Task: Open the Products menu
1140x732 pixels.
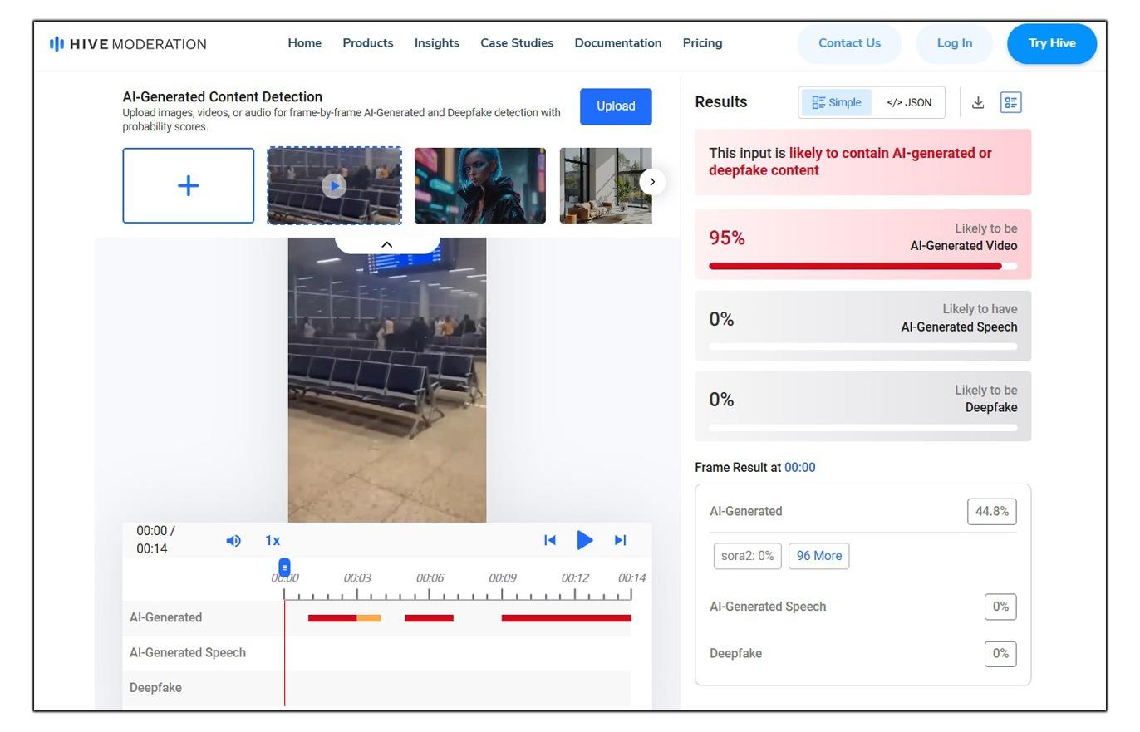Action: 367,43
